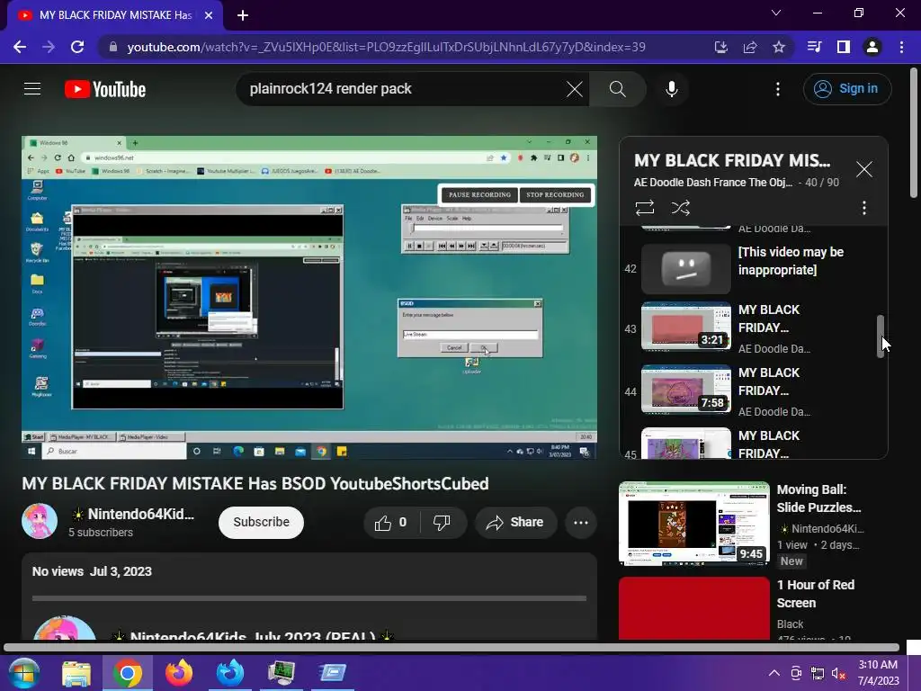Subscribe to Nintendo64Kids channel
This screenshot has width=921, height=691.
click(261, 523)
